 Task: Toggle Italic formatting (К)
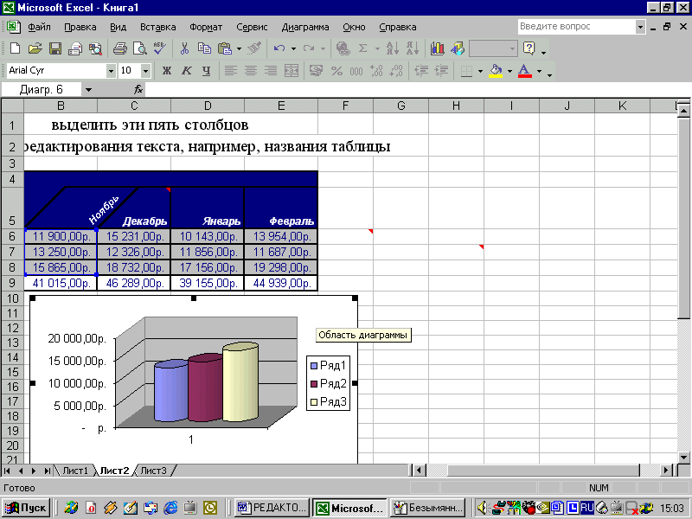click(x=186, y=71)
